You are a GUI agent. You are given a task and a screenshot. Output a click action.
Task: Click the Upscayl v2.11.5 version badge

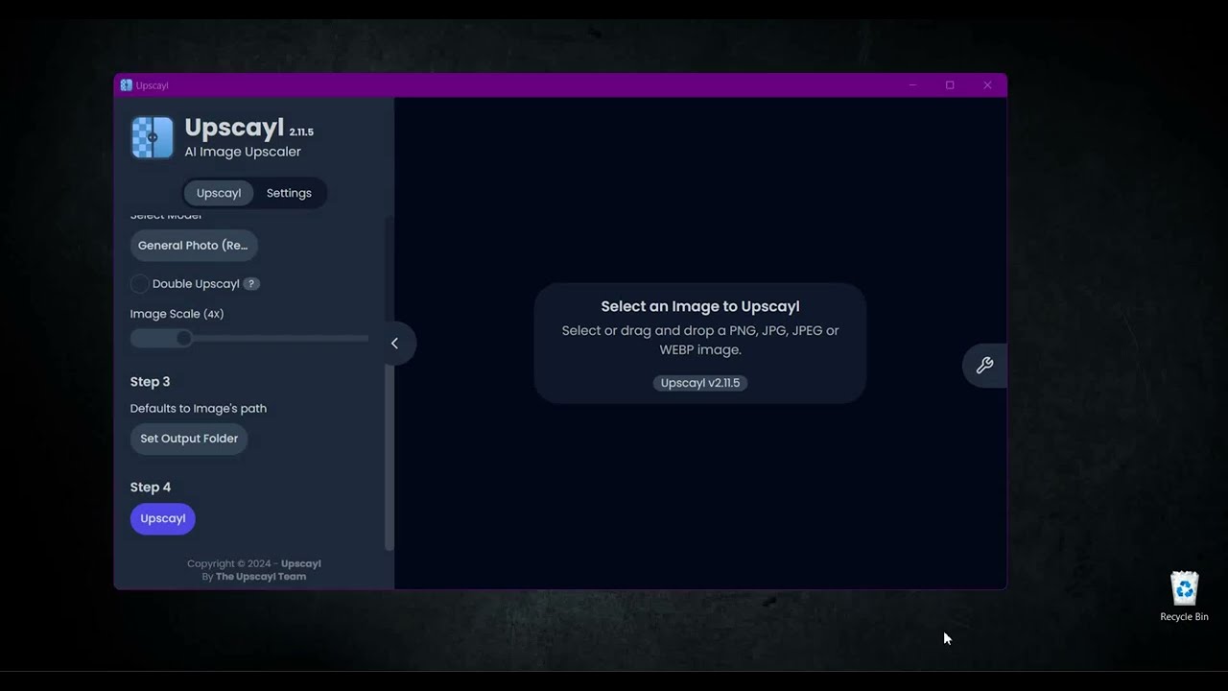pyautogui.click(x=700, y=383)
